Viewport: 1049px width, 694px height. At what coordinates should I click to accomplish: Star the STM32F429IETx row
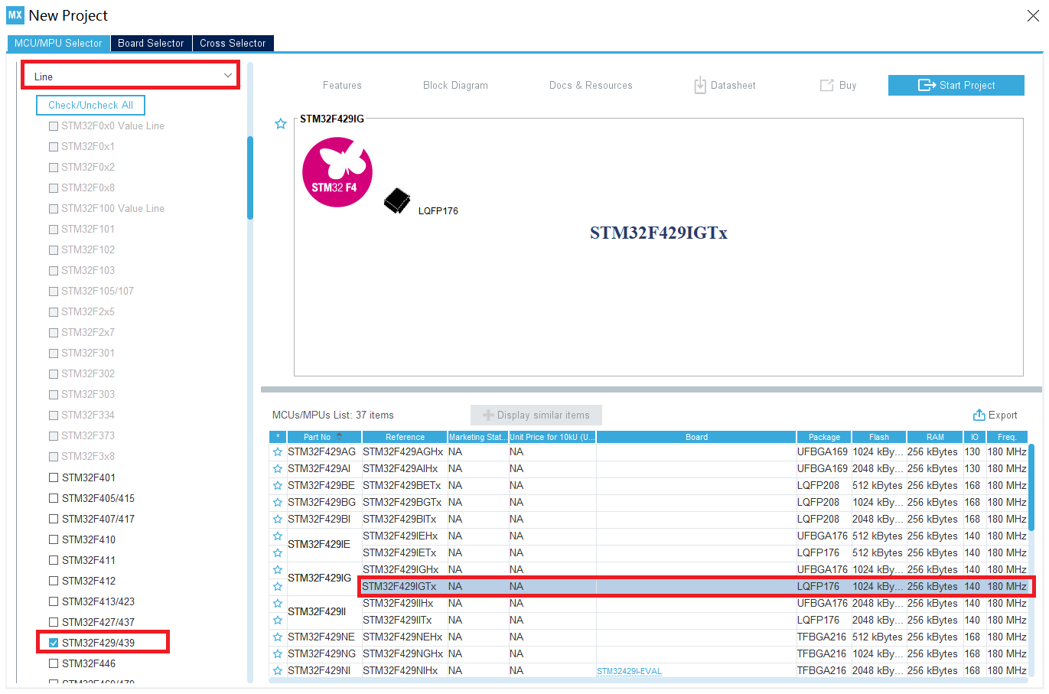click(x=278, y=553)
